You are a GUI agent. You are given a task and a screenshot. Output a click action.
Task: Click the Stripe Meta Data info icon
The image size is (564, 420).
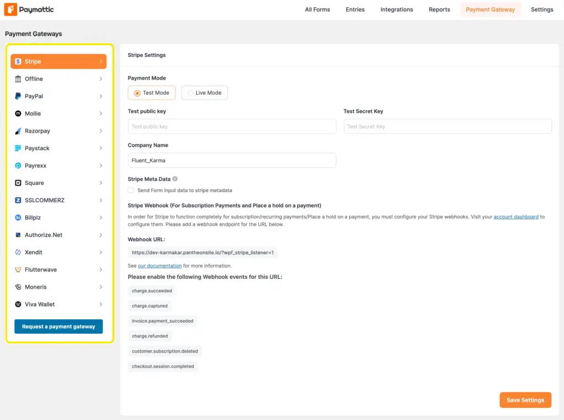click(x=175, y=178)
